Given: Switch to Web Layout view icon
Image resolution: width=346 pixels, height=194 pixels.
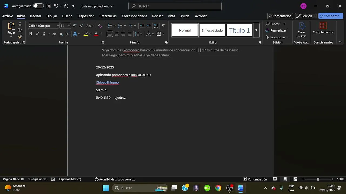Looking at the screenshot, I should click(x=295, y=179).
